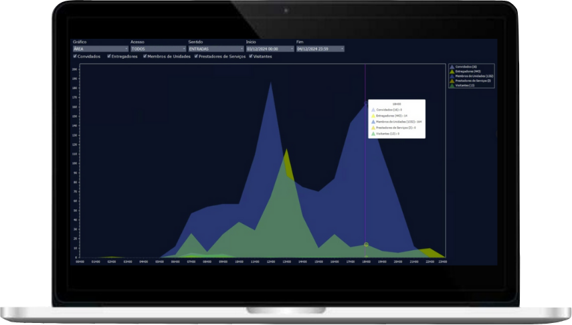
Task: Click Membros de Unidades legend icon
Action: point(452,76)
